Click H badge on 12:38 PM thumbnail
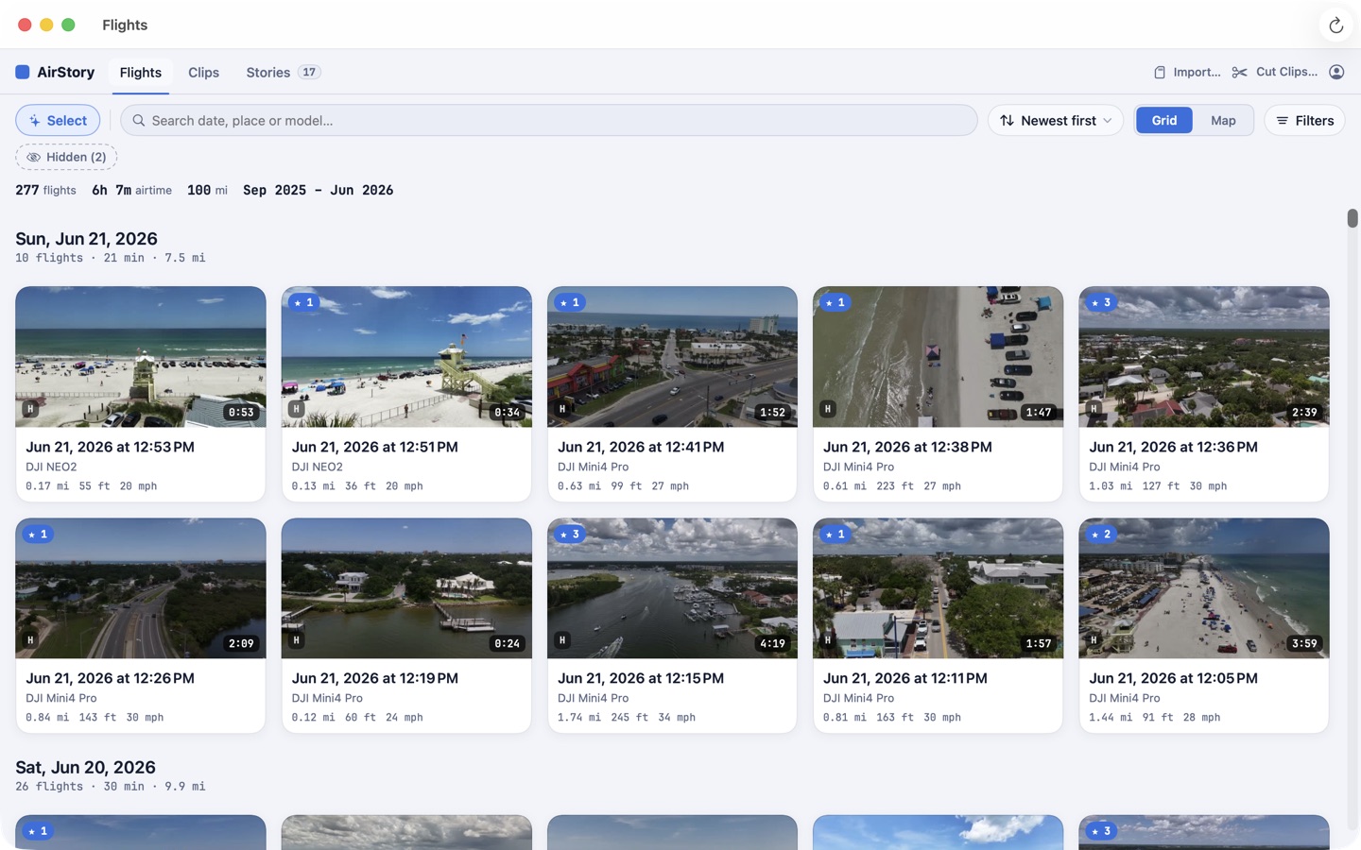The width and height of the screenshot is (1361, 850). pyautogui.click(x=828, y=409)
